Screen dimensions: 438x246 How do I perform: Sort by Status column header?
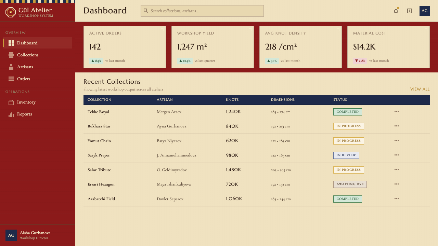pyautogui.click(x=340, y=100)
